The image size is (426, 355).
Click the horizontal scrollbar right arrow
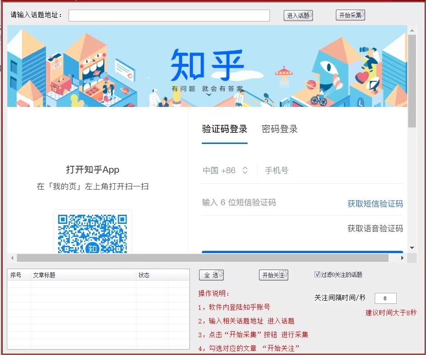[x=402, y=258]
